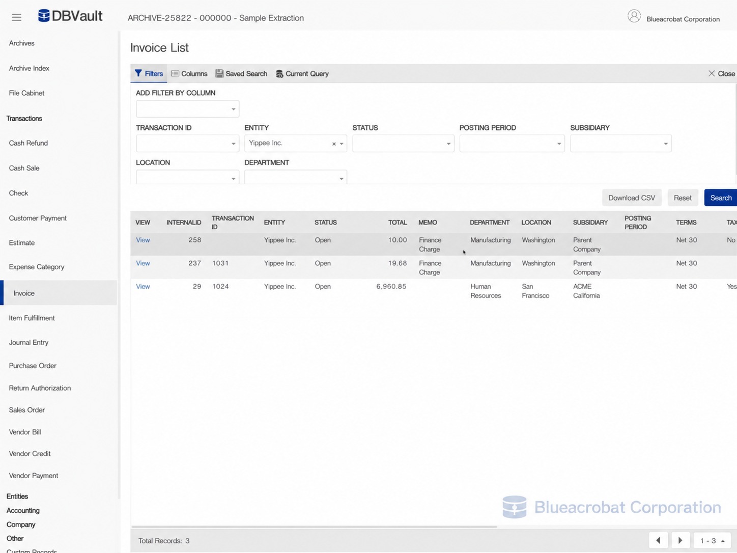Open the user account avatar icon
737x553 pixels.
[634, 16]
